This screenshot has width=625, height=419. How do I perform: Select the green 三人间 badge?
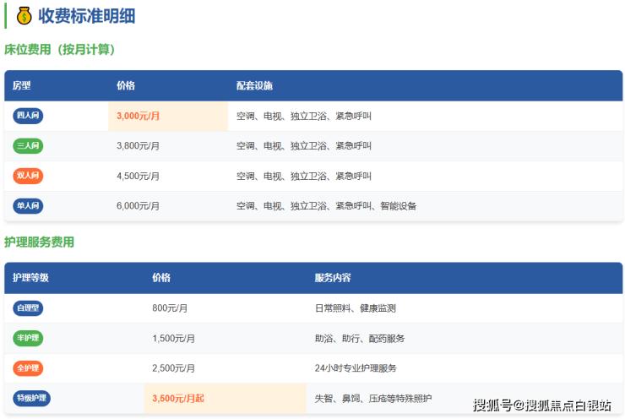tap(28, 146)
